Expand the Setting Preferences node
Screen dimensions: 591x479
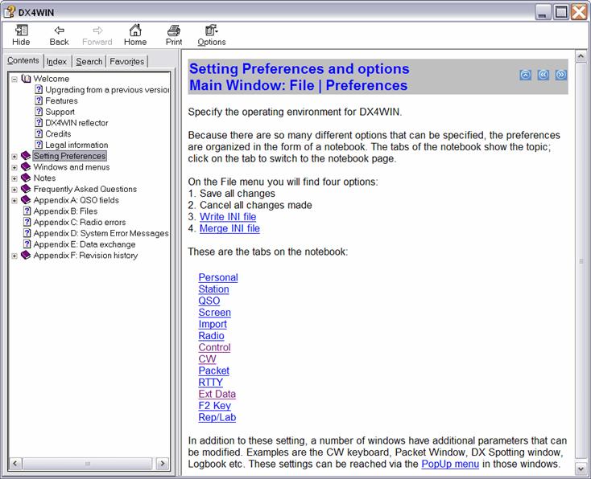pos(14,156)
